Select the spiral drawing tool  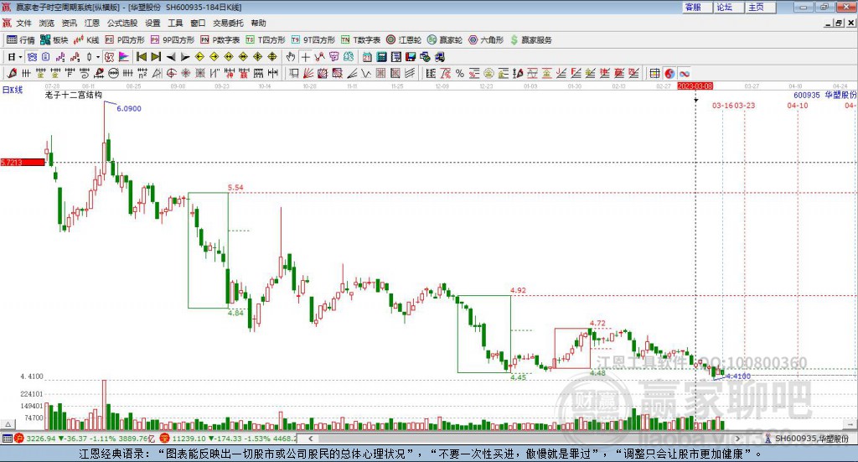(x=85, y=73)
